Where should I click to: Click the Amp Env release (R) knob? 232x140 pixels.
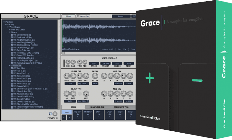tap(130, 76)
